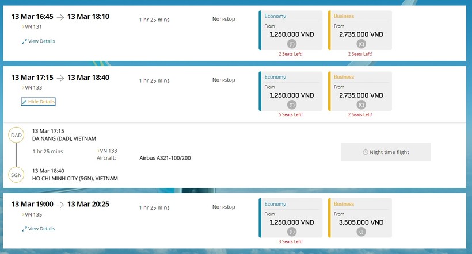Screen dimensions: 472x254
Task: Select the Business fare for the 17:15 flight
Action: tap(360, 92)
